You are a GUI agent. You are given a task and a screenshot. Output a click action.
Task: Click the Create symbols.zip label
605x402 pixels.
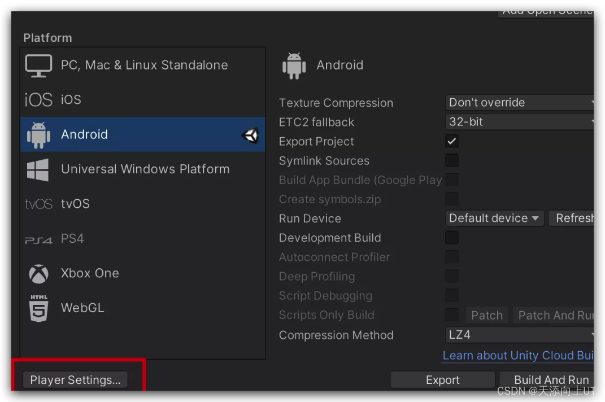[330, 199]
